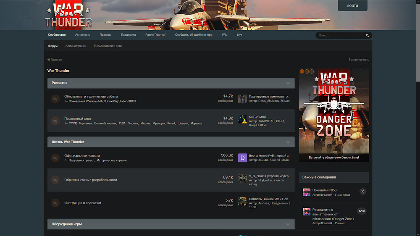
Task: Open the Wiki menu item
Action: pos(224,35)
